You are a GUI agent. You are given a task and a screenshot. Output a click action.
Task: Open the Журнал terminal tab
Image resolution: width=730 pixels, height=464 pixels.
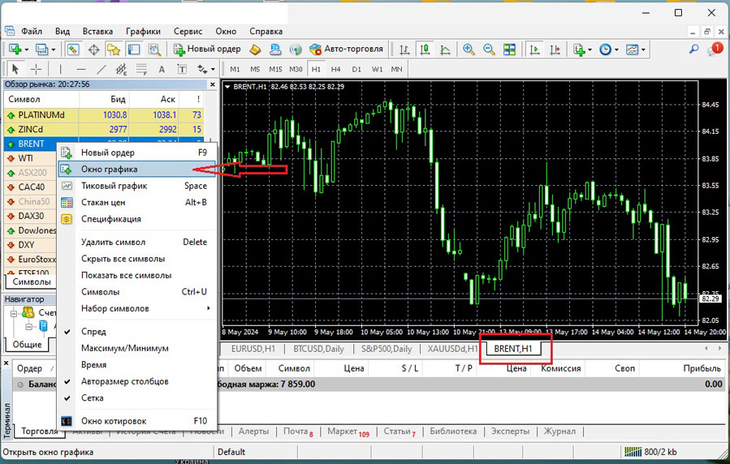pos(559,432)
